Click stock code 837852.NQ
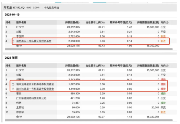 (x=19, y=8)
